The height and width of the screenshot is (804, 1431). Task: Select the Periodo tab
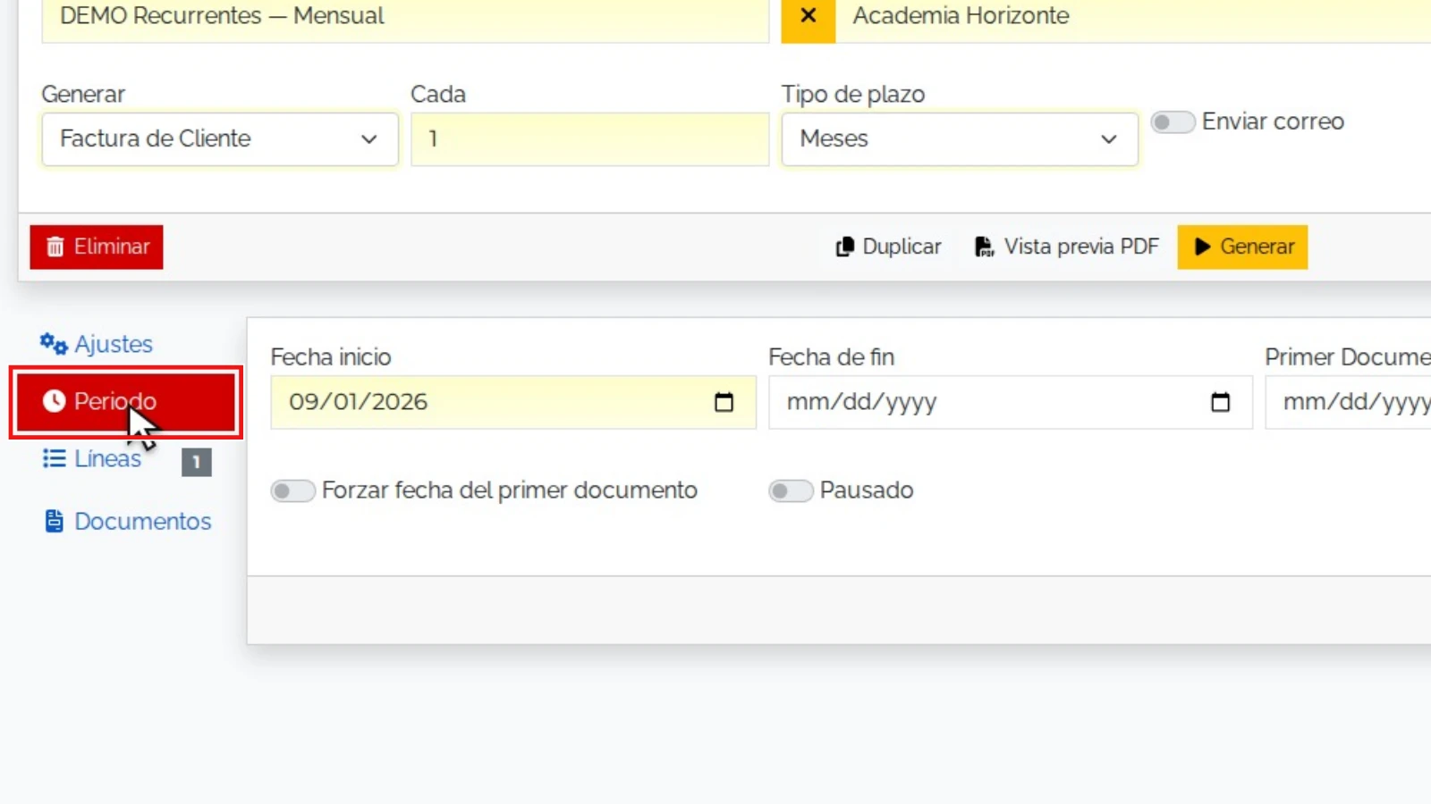click(x=126, y=402)
